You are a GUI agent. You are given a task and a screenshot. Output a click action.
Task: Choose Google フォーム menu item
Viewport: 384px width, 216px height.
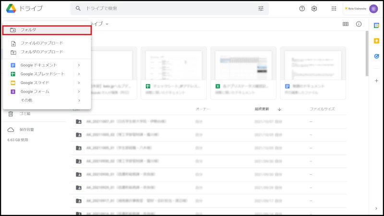pyautogui.click(x=35, y=91)
